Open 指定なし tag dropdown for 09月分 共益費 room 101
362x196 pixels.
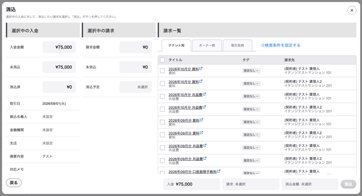(x=251, y=147)
